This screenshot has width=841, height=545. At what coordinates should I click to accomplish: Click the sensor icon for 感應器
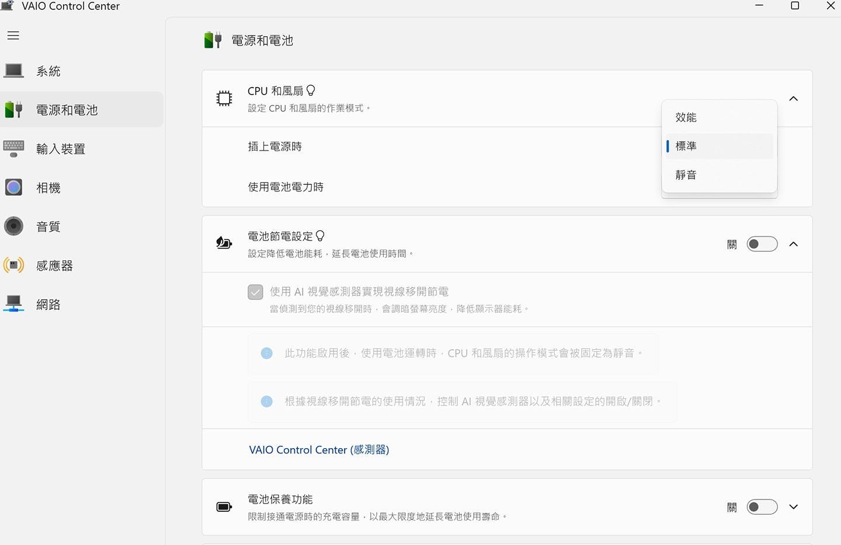(x=13, y=265)
